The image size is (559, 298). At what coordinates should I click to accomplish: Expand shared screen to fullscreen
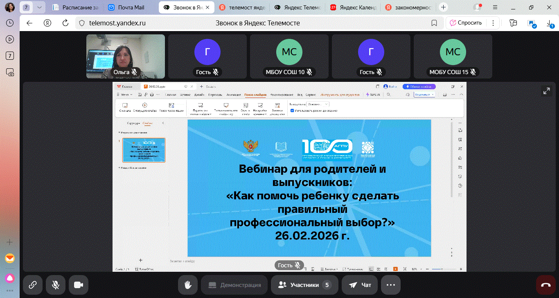[546, 91]
